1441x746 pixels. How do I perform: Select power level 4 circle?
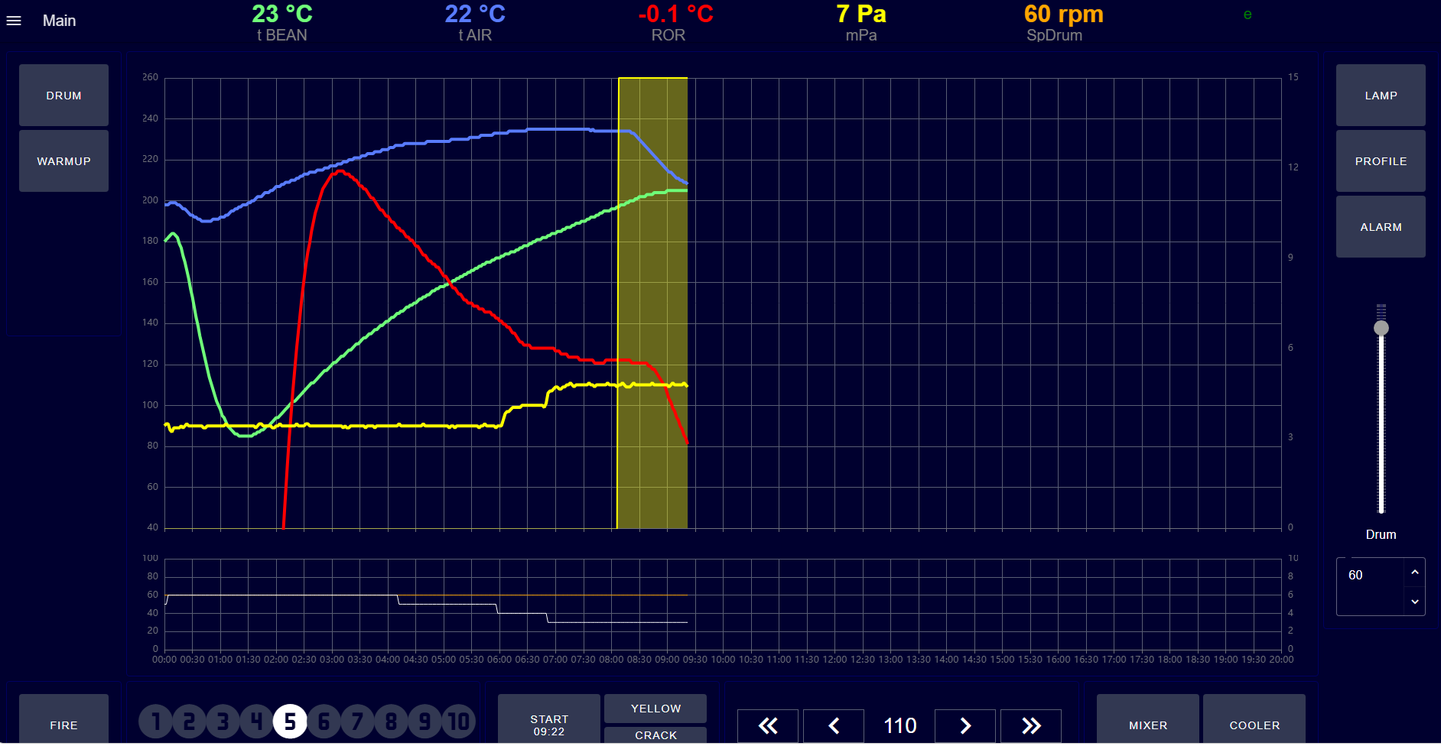(x=256, y=722)
